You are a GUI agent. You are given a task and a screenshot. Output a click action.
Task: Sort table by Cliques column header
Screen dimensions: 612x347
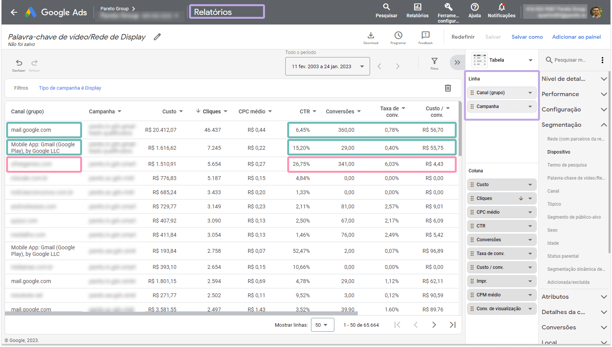tap(211, 111)
